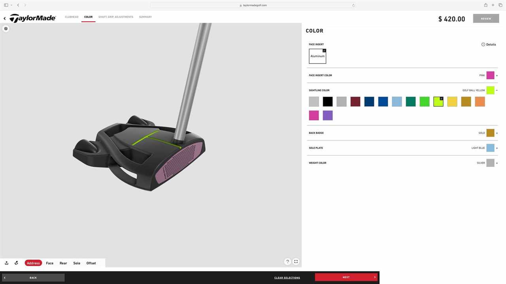Screen dimensions: 506x284
Task: Open a new Safari tab
Action: tap(493, 5)
